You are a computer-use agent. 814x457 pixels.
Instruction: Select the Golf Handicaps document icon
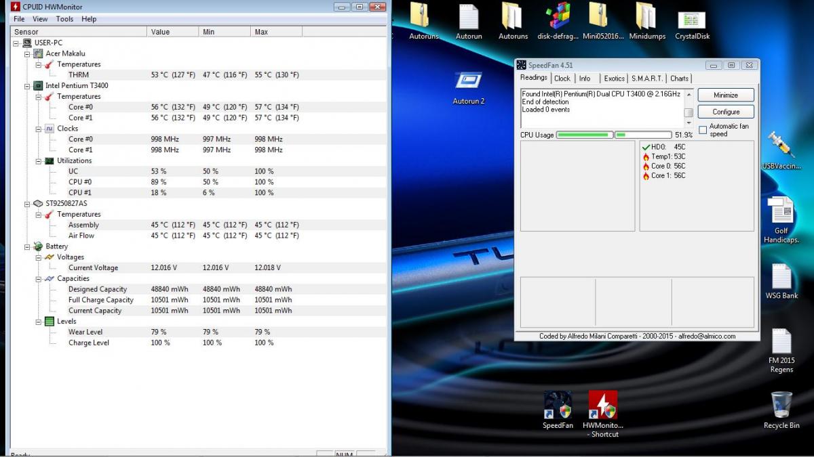point(781,219)
